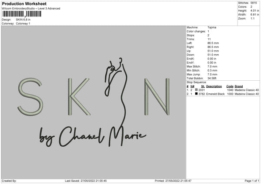Screen dimensions: 261x184
Task: Click the gray swatch for thread 2031
Action: click(x=196, y=90)
